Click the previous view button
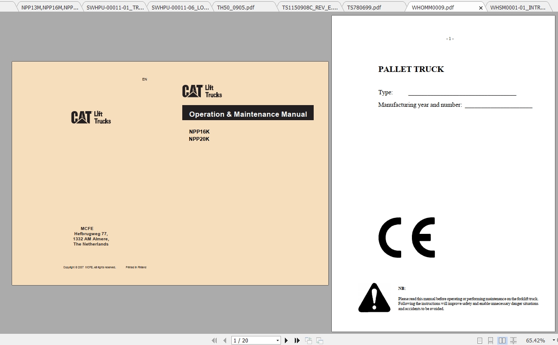Image resolution: width=558 pixels, height=345 pixels. point(309,340)
